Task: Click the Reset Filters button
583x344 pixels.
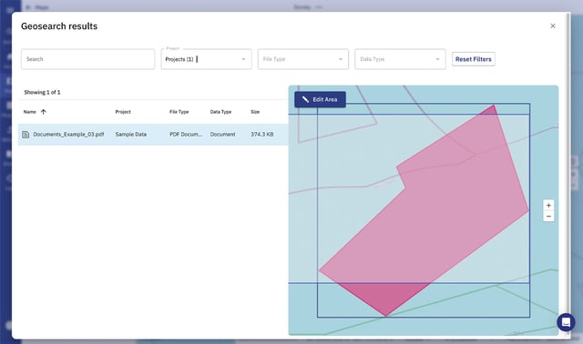Action: click(474, 59)
